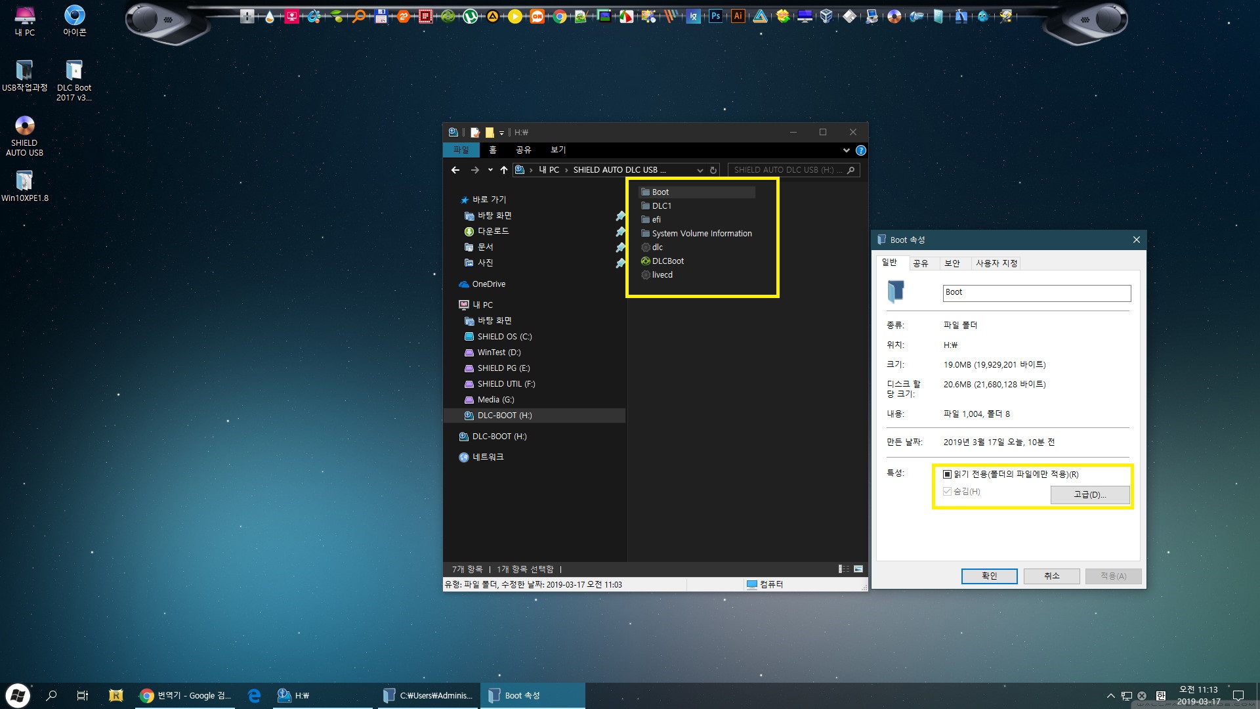Open Explorer help question mark icon

[861, 150]
